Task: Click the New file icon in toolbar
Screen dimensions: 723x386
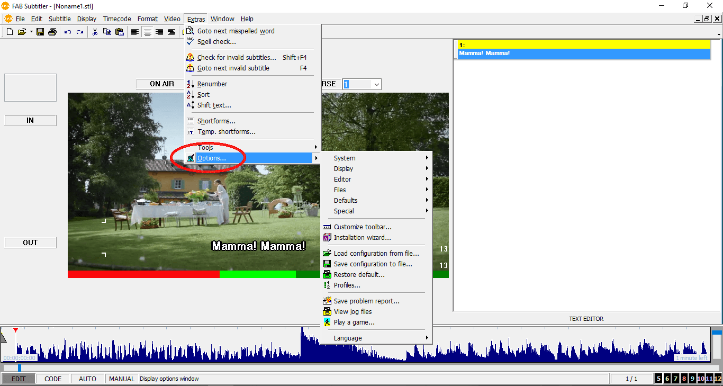Action: (10, 32)
